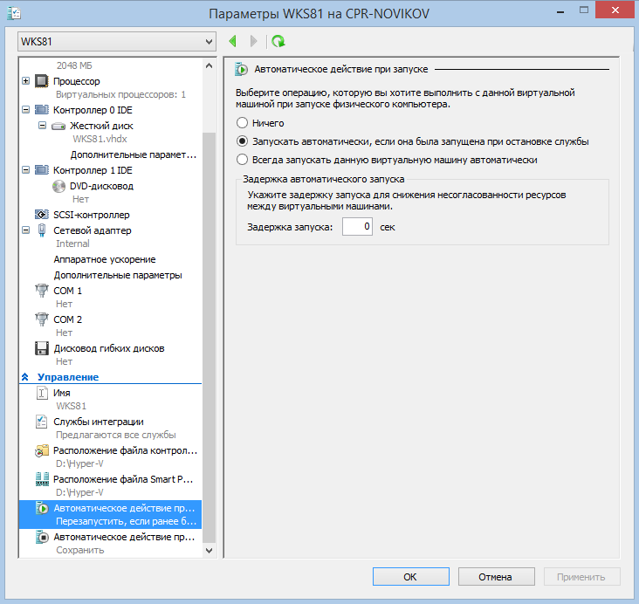
Task: Click the COM 1 port icon
Action: (x=42, y=291)
